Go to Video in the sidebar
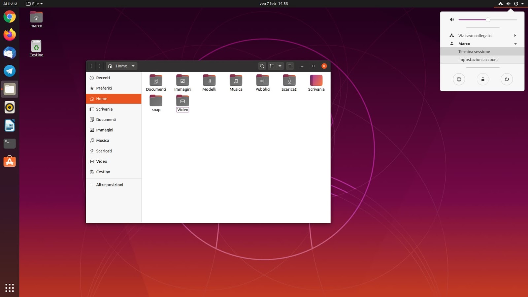 pos(114,161)
